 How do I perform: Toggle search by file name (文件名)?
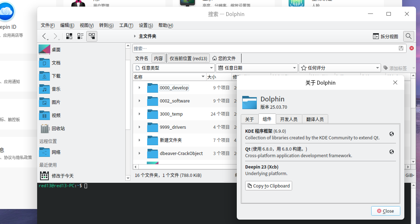tap(142, 58)
